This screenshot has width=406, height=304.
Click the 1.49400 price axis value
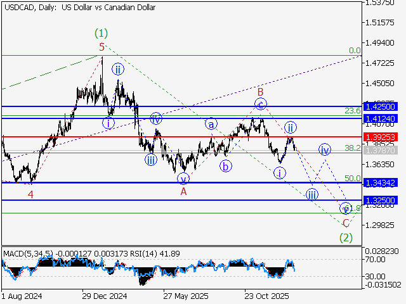coord(379,43)
